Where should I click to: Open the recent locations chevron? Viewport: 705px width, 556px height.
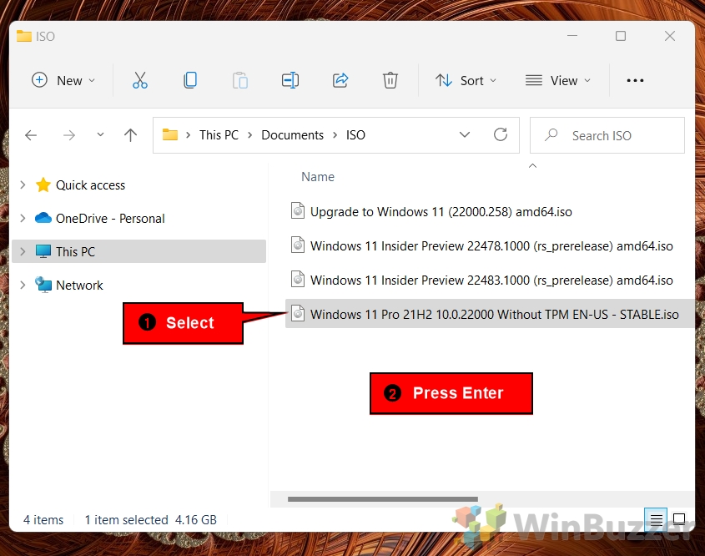pos(100,134)
